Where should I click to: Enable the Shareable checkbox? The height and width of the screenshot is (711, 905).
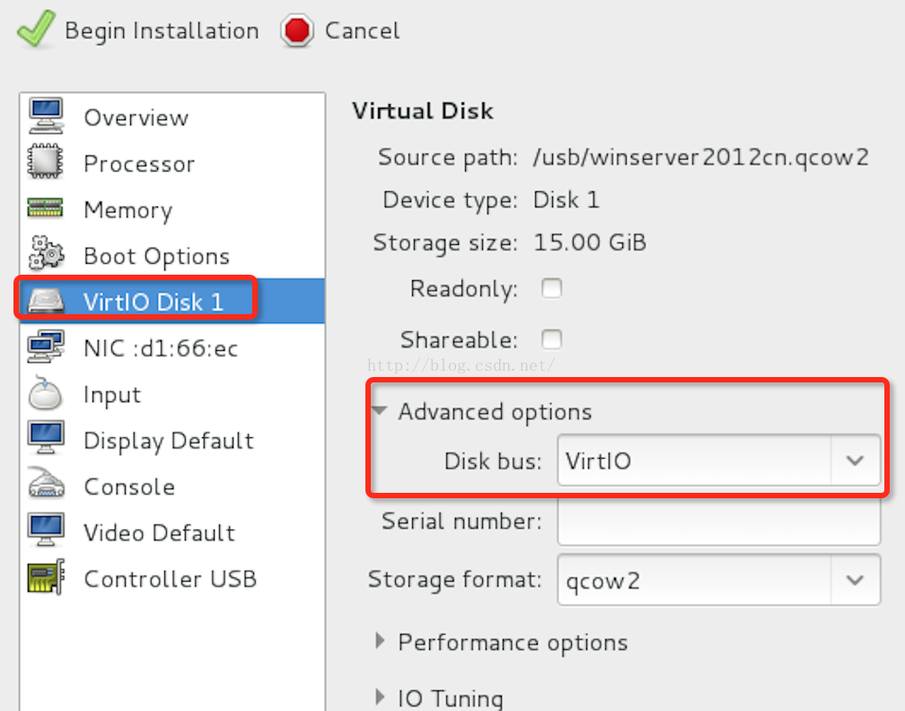coord(552,339)
